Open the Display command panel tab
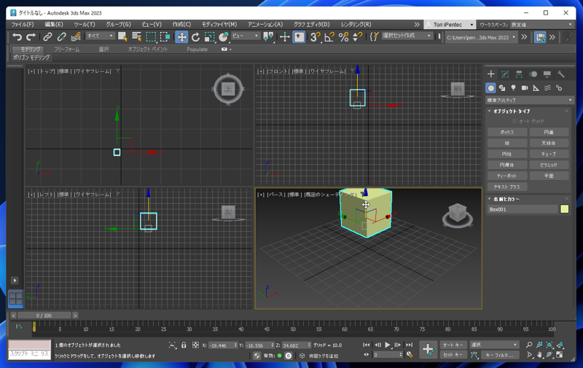 click(x=547, y=74)
